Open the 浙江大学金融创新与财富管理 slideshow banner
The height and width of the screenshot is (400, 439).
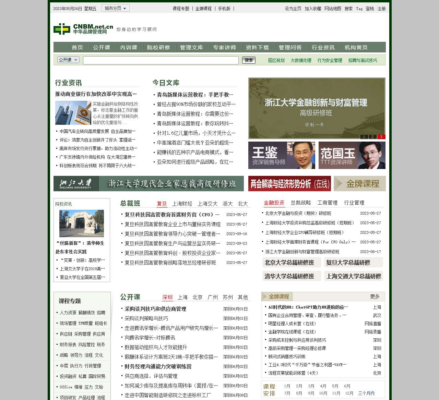coord(317,108)
